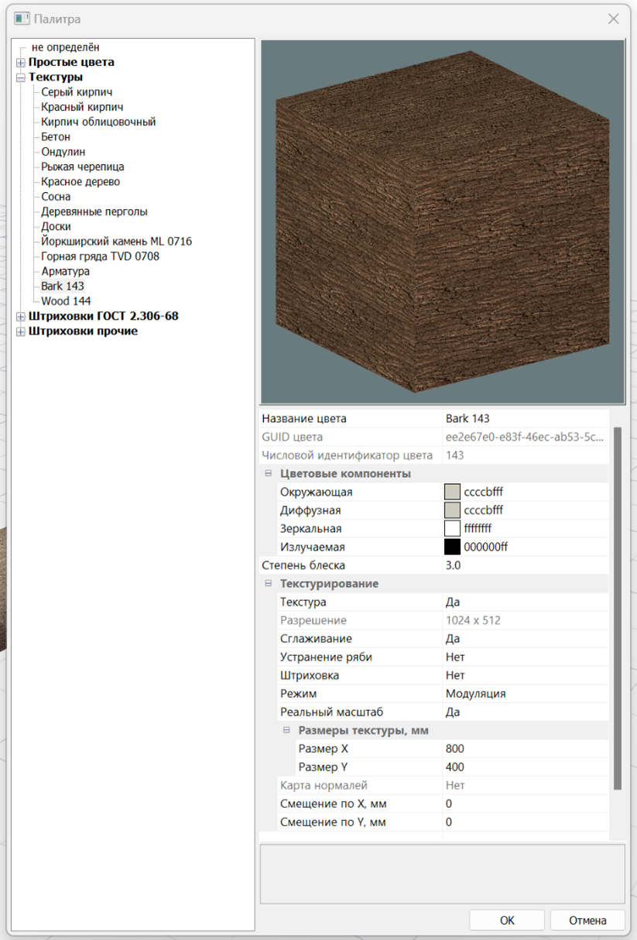Viewport: 637px width, 940px height.
Task: Close the Палитра dialog window
Action: coord(613,19)
